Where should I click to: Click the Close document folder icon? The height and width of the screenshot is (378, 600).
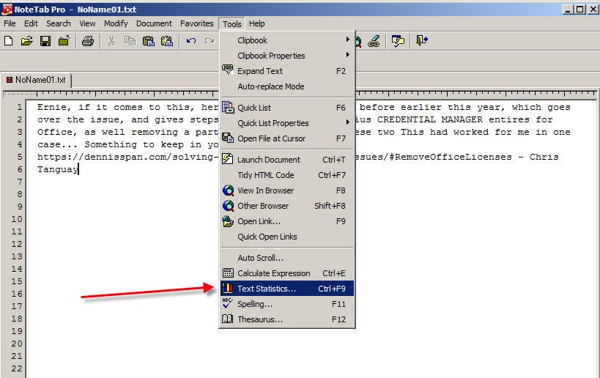(x=64, y=40)
